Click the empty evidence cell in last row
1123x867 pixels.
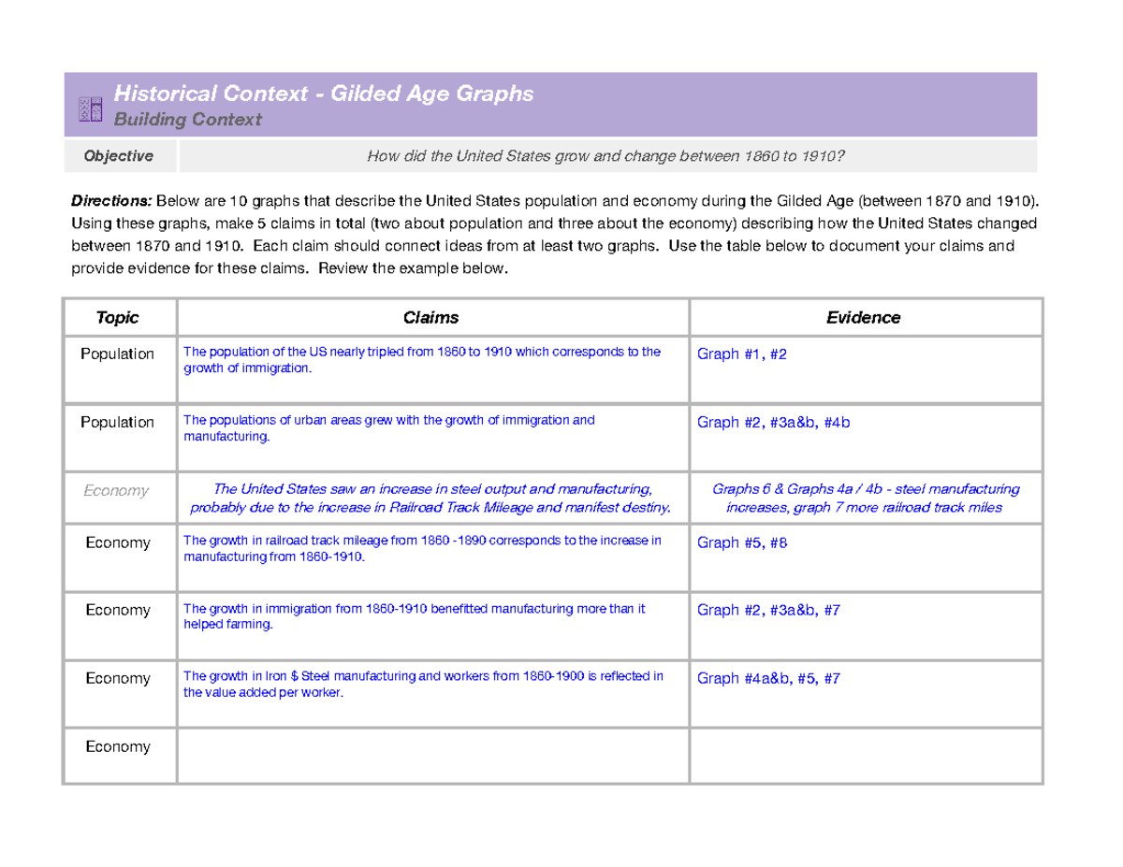866,755
